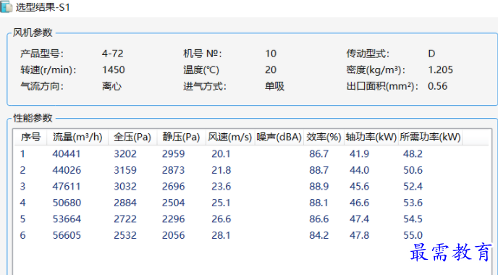
Task: Click the 序号 column header
Action: 31,137
